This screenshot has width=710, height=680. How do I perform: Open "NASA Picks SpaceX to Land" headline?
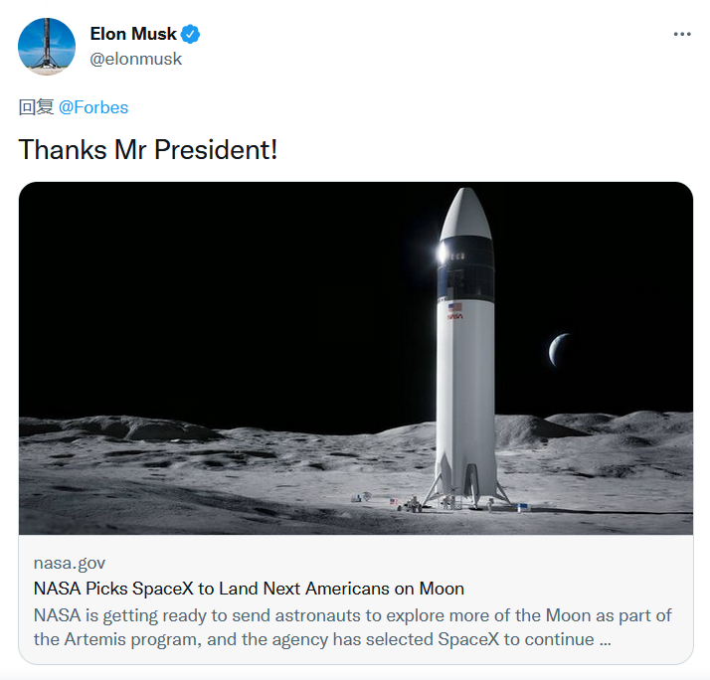coord(249,588)
